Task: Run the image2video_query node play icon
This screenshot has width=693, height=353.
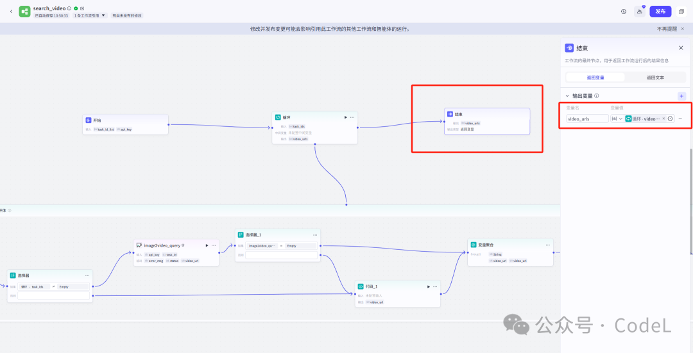Action: point(207,245)
